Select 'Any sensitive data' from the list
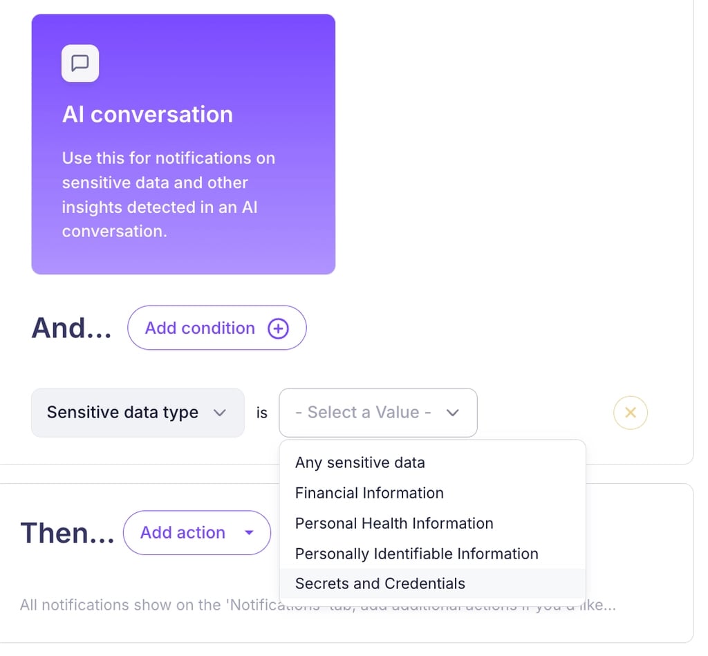 tap(360, 462)
